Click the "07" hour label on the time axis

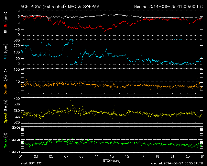click(66, 157)
